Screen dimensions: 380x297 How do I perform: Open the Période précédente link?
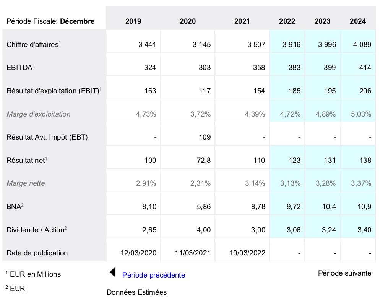(153, 275)
